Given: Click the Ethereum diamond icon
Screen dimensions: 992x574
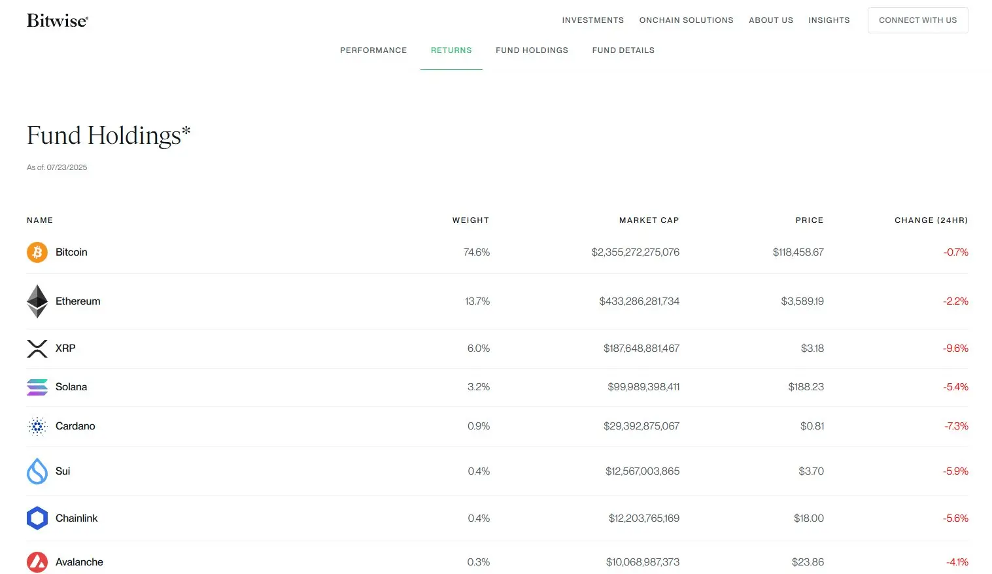Looking at the screenshot, I should [37, 301].
